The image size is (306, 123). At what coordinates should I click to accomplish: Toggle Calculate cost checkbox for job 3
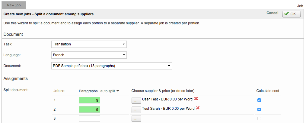click(x=259, y=118)
